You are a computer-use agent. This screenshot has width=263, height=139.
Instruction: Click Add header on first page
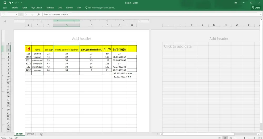(82, 39)
